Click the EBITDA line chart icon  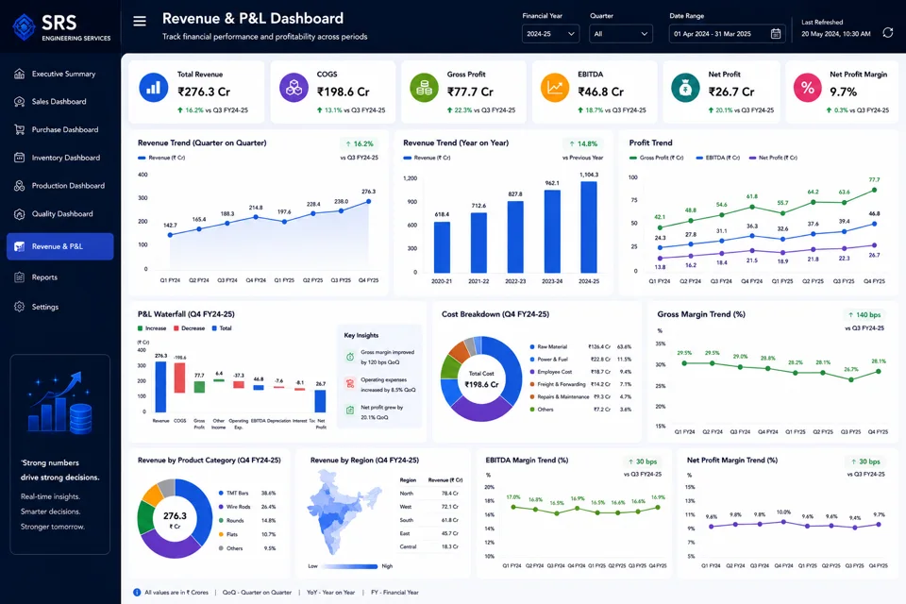[x=555, y=88]
